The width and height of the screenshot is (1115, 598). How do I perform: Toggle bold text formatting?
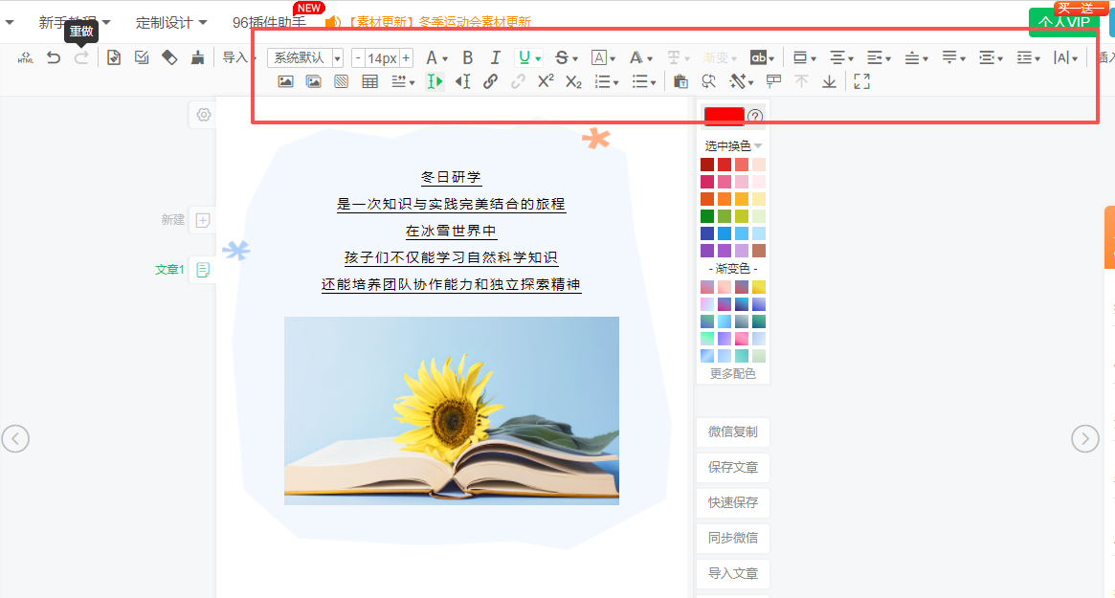(468, 58)
